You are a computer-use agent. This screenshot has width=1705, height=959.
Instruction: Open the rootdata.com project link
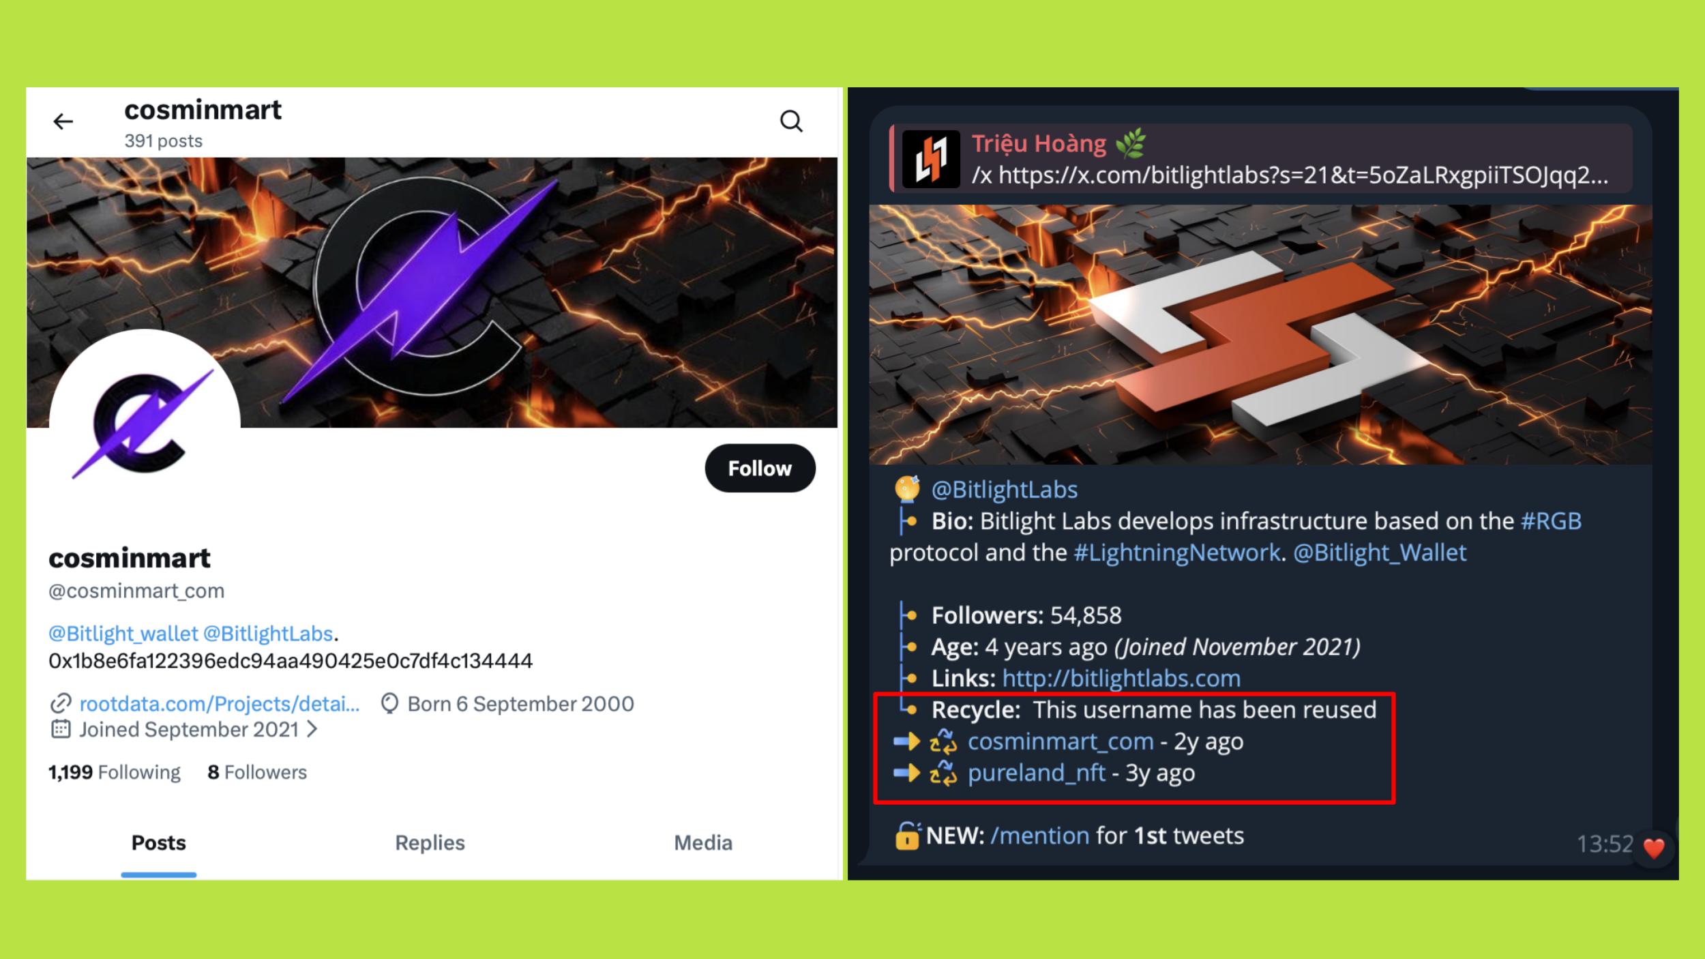pyautogui.click(x=220, y=703)
